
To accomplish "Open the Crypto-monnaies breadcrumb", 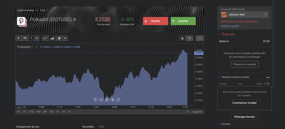I will point(25,10).
